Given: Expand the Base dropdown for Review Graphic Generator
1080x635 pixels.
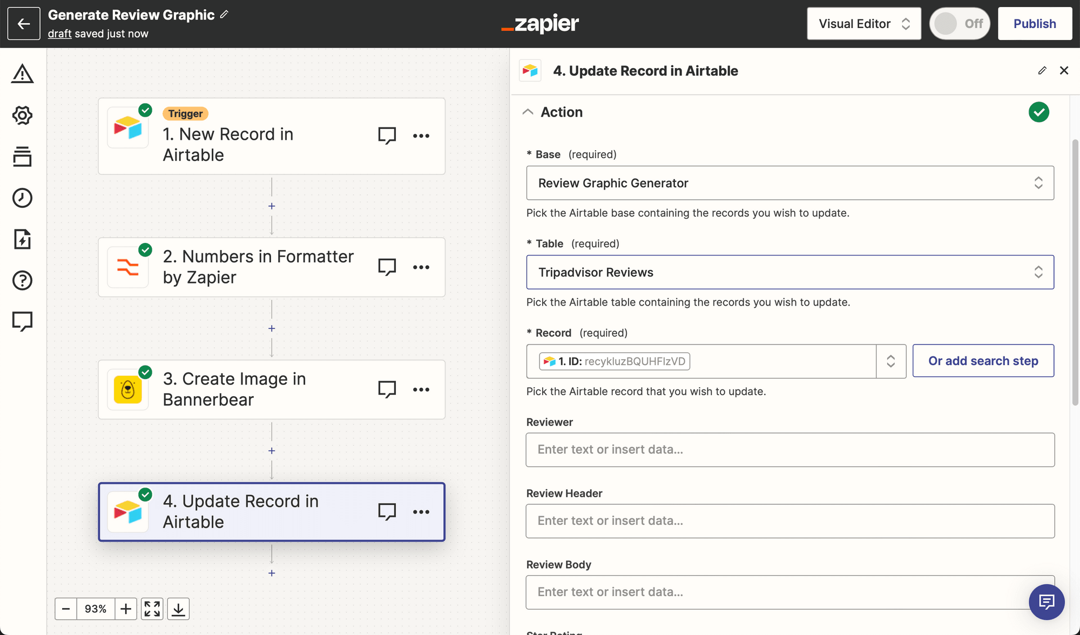Looking at the screenshot, I should [790, 182].
